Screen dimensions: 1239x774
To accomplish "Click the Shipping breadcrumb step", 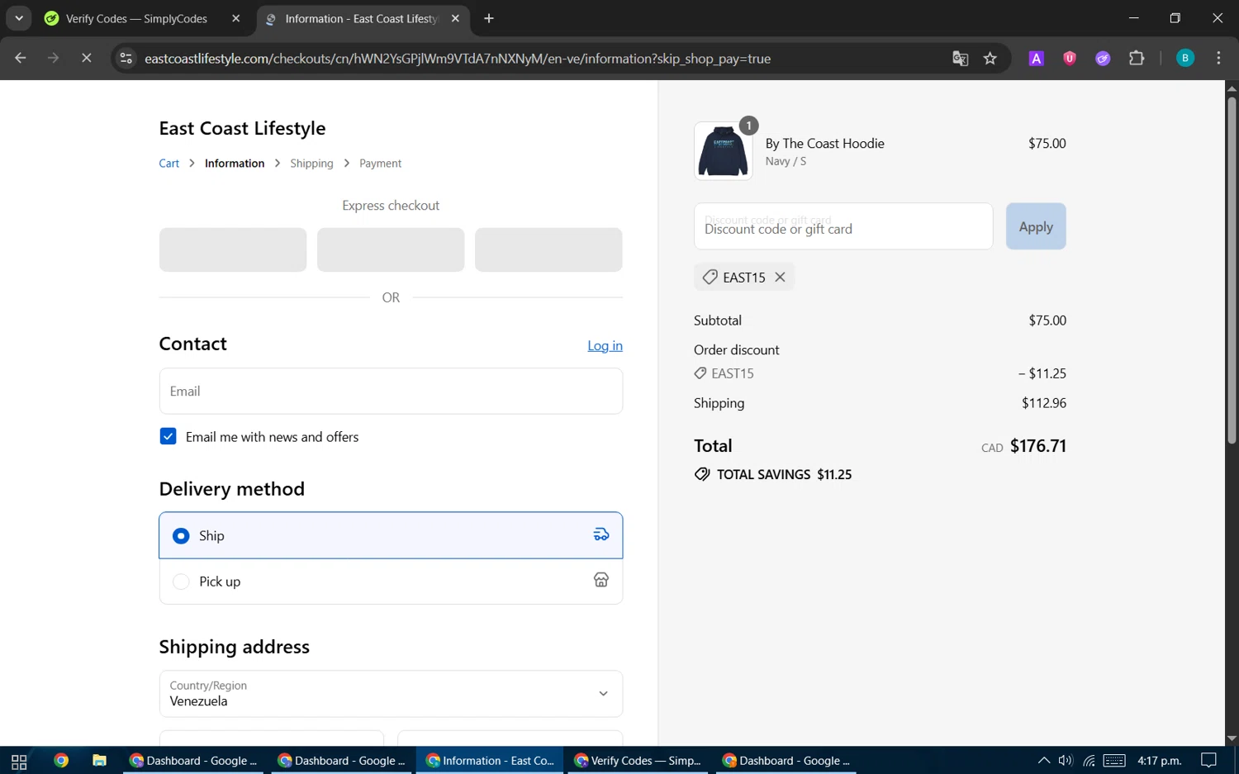I will [x=311, y=164].
